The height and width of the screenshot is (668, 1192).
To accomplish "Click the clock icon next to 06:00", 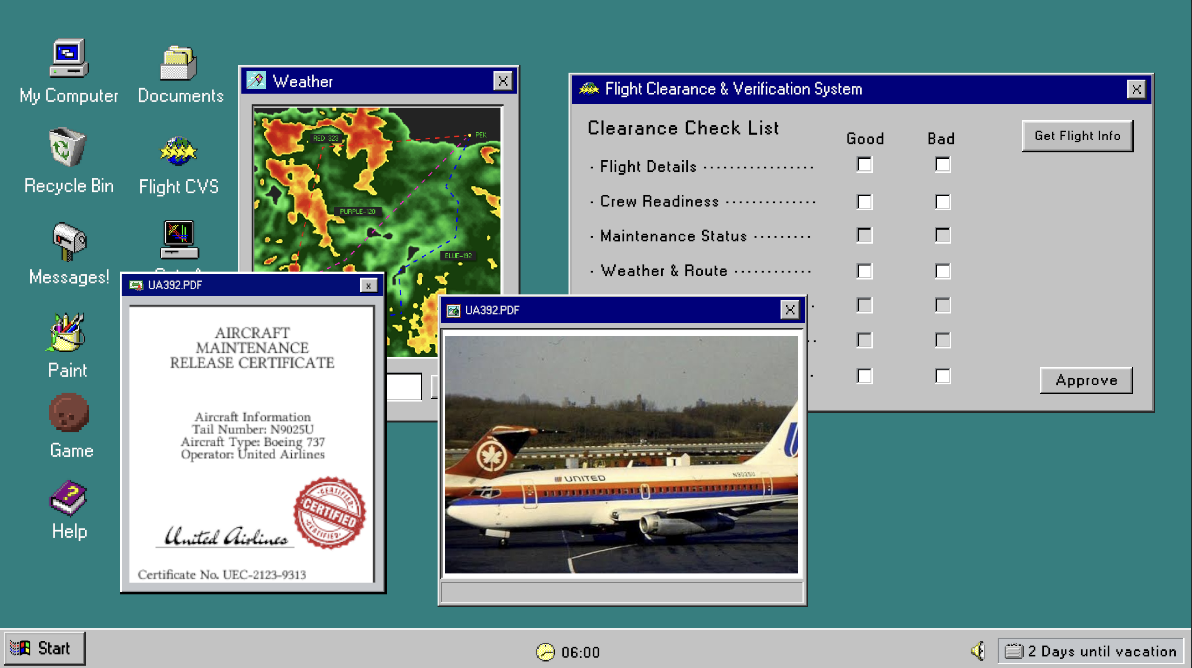I will coord(545,652).
